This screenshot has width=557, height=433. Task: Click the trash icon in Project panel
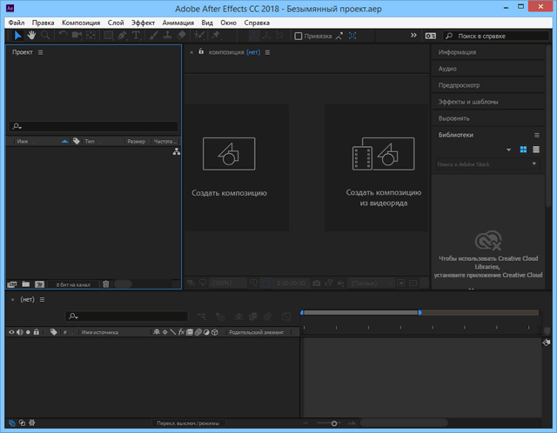(x=105, y=283)
